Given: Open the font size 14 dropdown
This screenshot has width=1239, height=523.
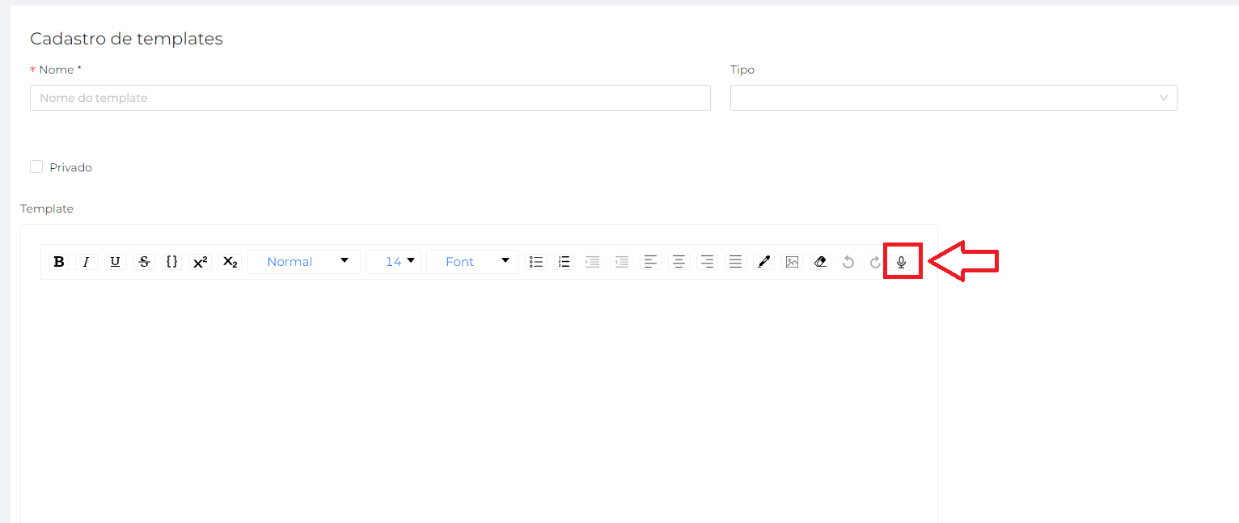Looking at the screenshot, I should 393,261.
